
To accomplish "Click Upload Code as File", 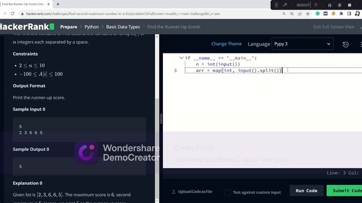I will 192,192.
